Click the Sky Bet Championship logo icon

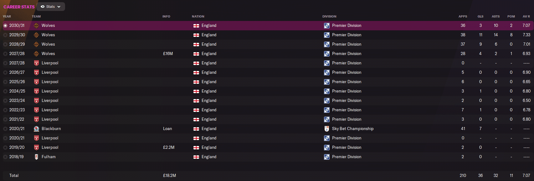coord(326,129)
